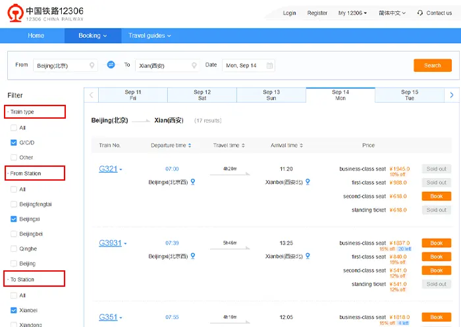This screenshot has height=327, width=461.
Task: Check the Other train type
Action: point(14,158)
